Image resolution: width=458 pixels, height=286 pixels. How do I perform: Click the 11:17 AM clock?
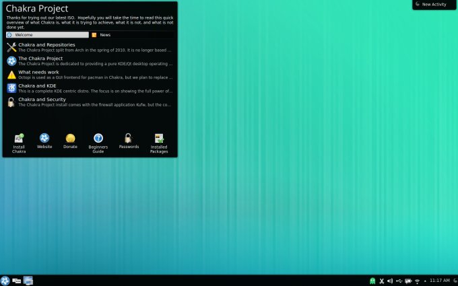[x=440, y=281]
